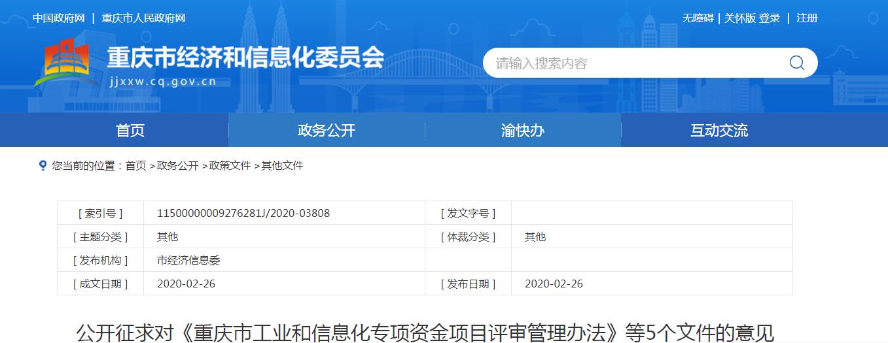Image resolution: width=888 pixels, height=343 pixels.
Task: Click the 中国政府网 link
Action: 59,18
